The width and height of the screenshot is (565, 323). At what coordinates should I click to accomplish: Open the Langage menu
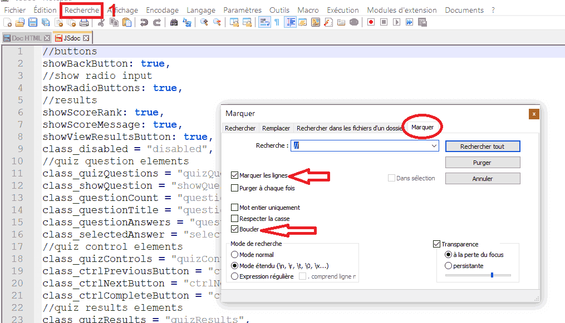tap(201, 10)
